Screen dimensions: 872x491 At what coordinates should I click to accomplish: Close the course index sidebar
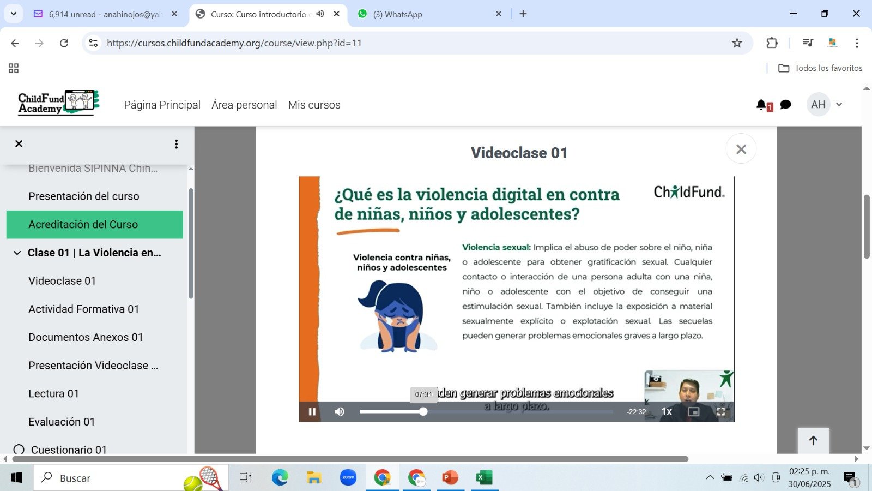pos(19,143)
